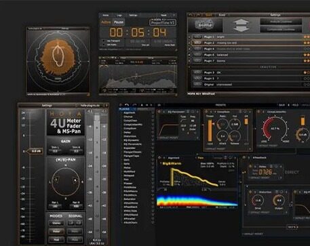Toggle power on the Compressor module
Screen dimensions: 310x246
(x=206, y=112)
